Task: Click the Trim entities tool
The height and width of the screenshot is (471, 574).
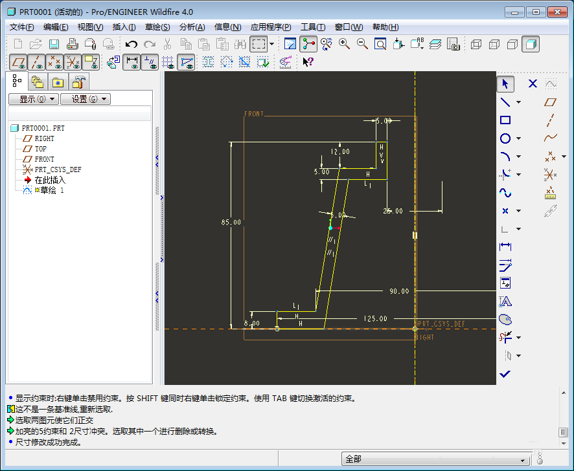Action: 505,338
